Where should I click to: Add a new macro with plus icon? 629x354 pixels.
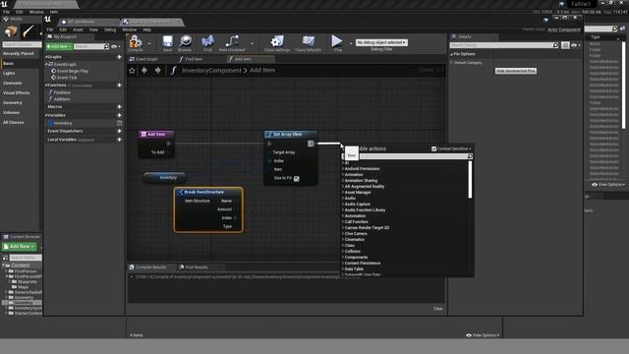119,107
